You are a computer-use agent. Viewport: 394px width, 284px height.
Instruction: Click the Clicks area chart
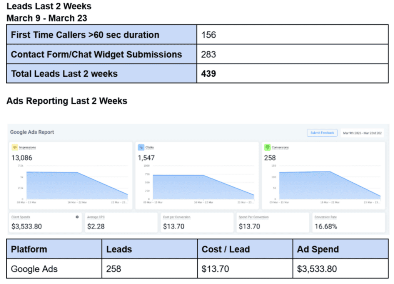coord(199,184)
